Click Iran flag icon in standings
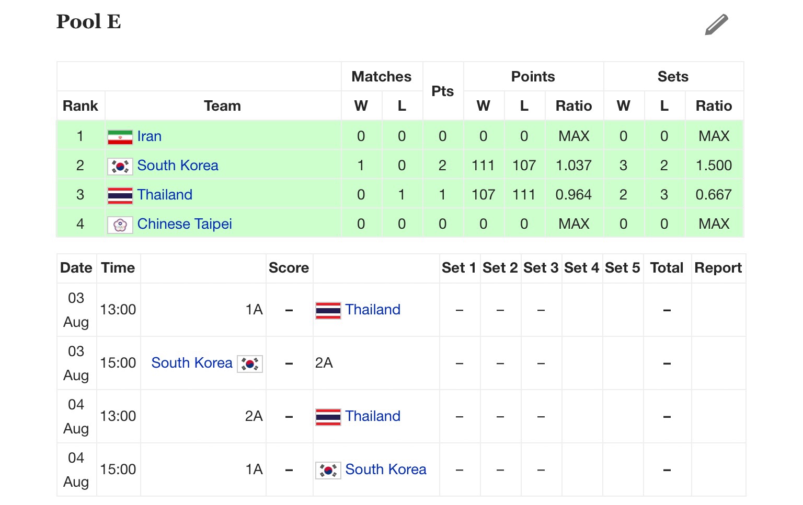The image size is (803, 505). click(120, 137)
